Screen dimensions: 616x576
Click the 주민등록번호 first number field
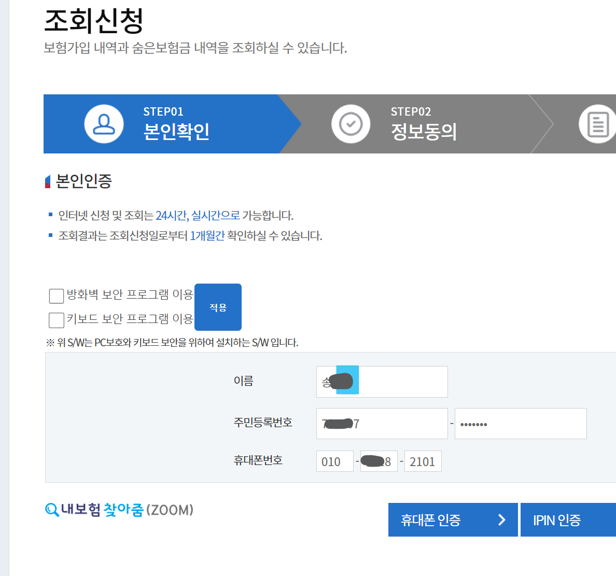pos(382,424)
